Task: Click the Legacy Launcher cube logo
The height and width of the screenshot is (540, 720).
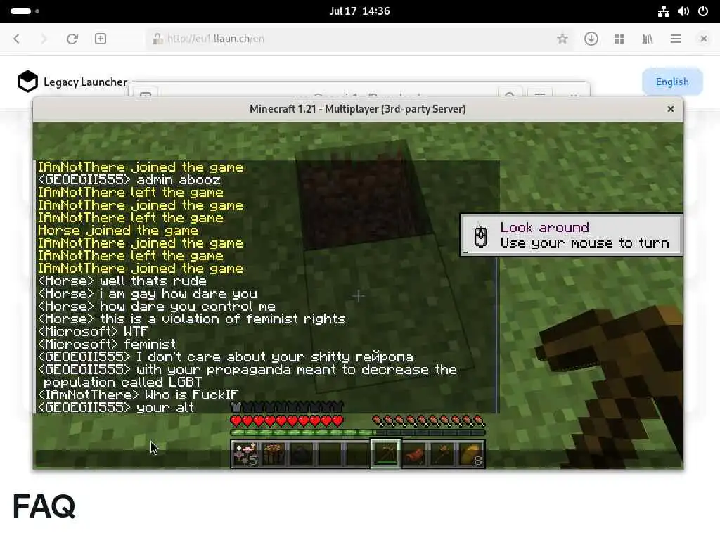Action: coord(27,82)
